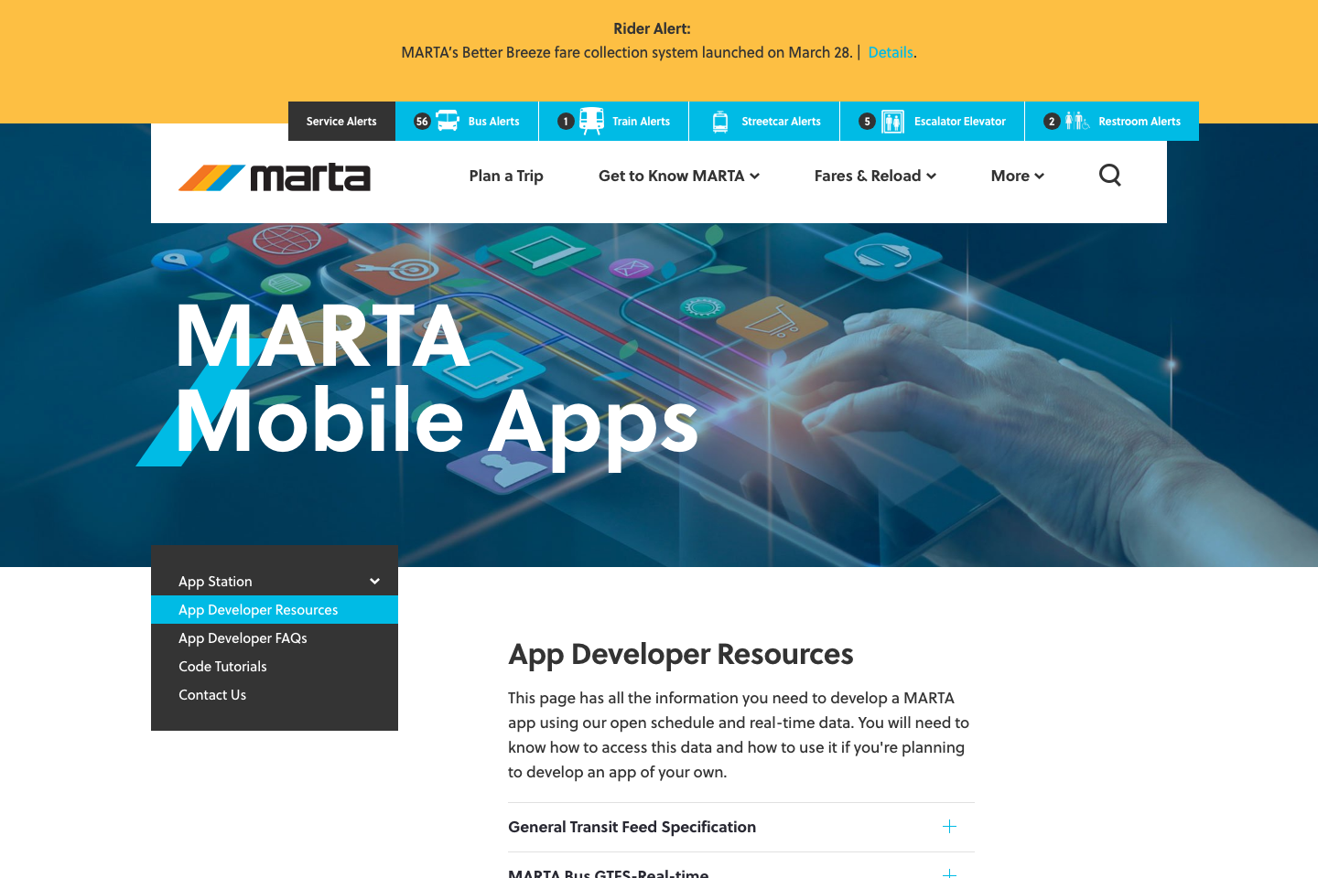
Task: Click the plus icon beside General Transit Feed
Action: (x=949, y=827)
